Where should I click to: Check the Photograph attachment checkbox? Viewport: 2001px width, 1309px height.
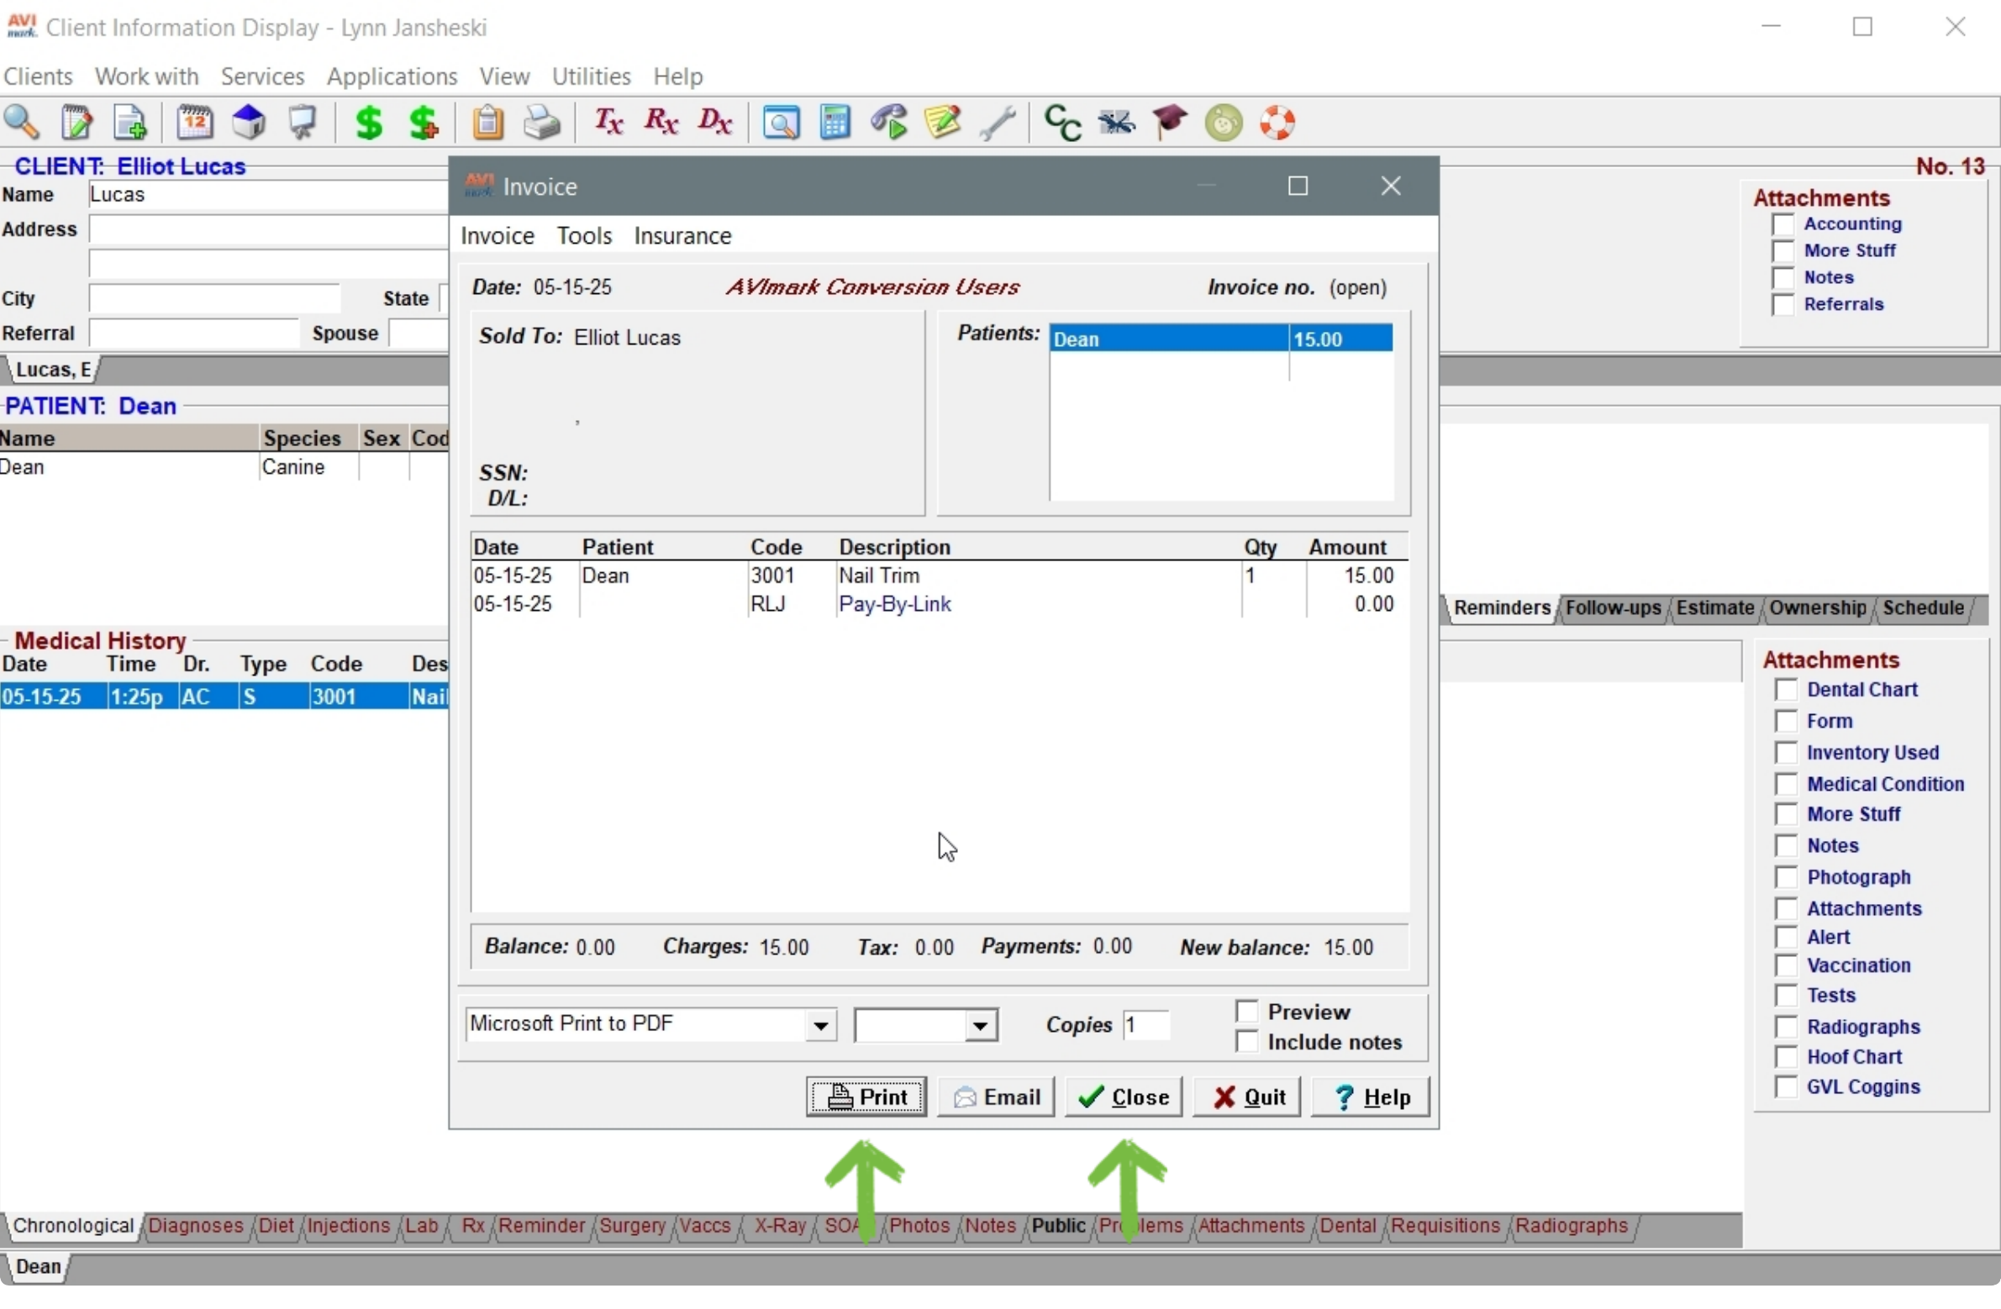click(x=1786, y=878)
